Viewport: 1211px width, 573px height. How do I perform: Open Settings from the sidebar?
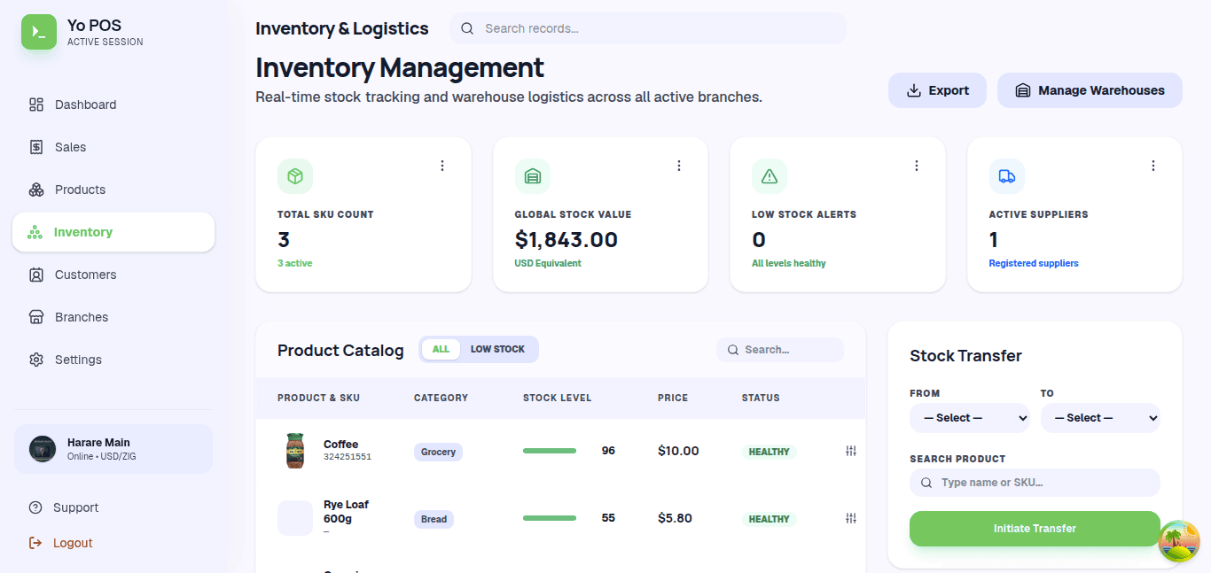tap(113, 360)
